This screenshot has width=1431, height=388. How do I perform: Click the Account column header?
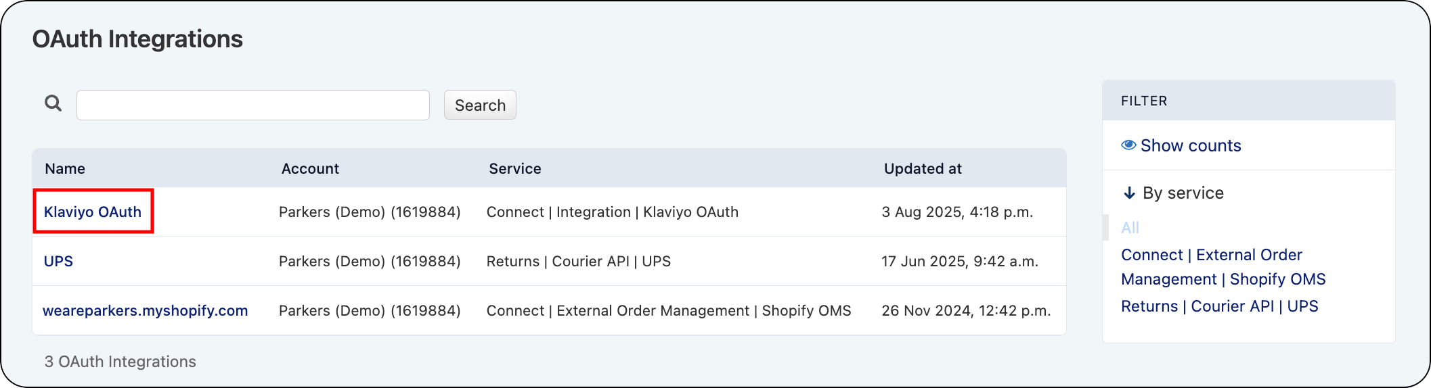(310, 168)
